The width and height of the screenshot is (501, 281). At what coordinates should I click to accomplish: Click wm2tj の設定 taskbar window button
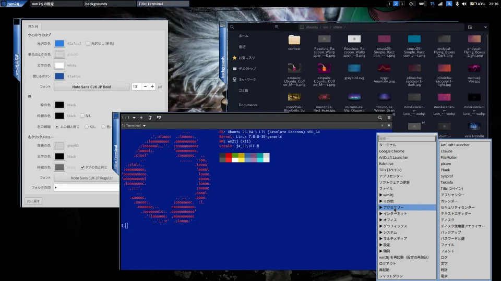tap(56, 4)
